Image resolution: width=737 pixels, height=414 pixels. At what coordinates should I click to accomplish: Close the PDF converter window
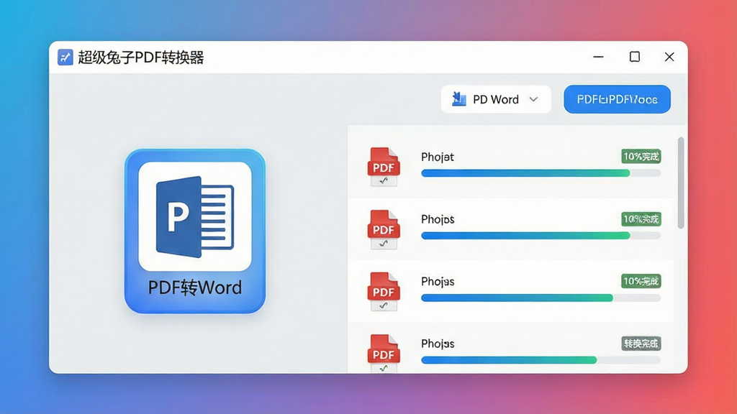coord(669,57)
